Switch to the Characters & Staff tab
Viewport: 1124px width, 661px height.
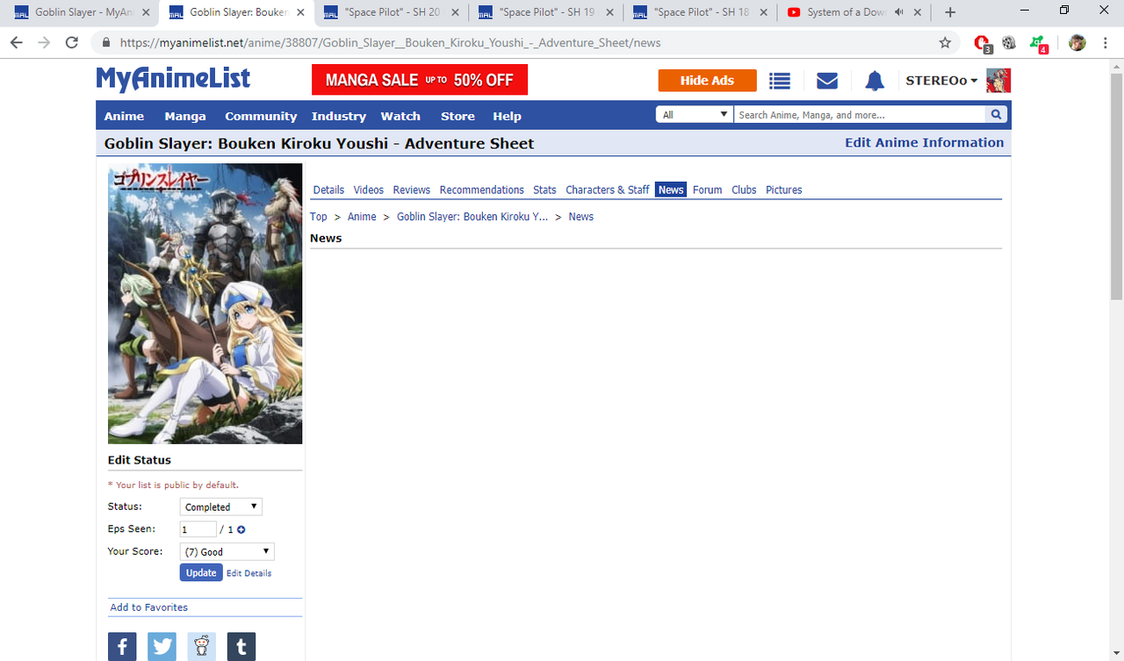pos(608,190)
